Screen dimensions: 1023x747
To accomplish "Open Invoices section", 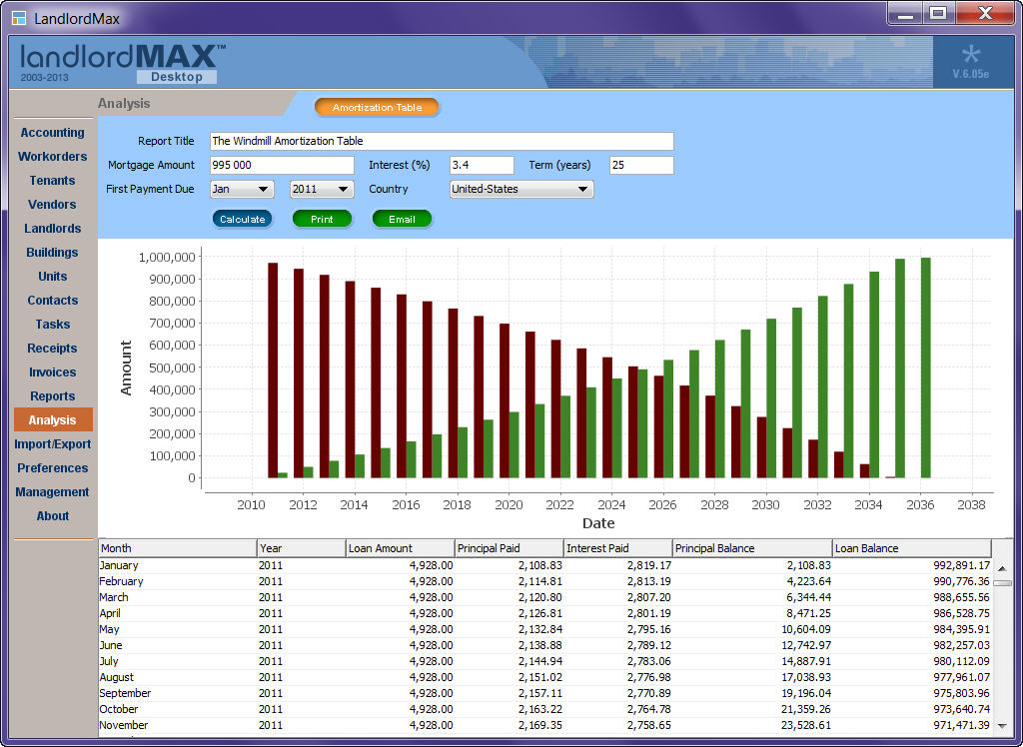I will click(52, 373).
